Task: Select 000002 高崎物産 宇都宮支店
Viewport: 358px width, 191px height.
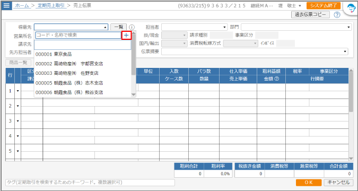Action: [x=83, y=64]
